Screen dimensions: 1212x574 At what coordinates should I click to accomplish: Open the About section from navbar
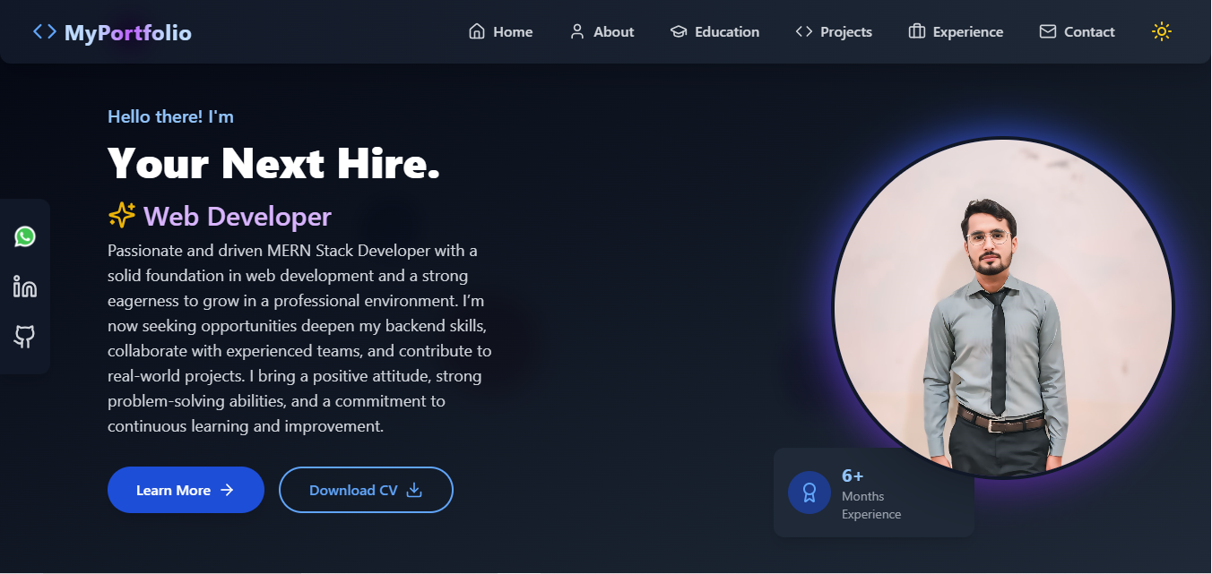[602, 32]
